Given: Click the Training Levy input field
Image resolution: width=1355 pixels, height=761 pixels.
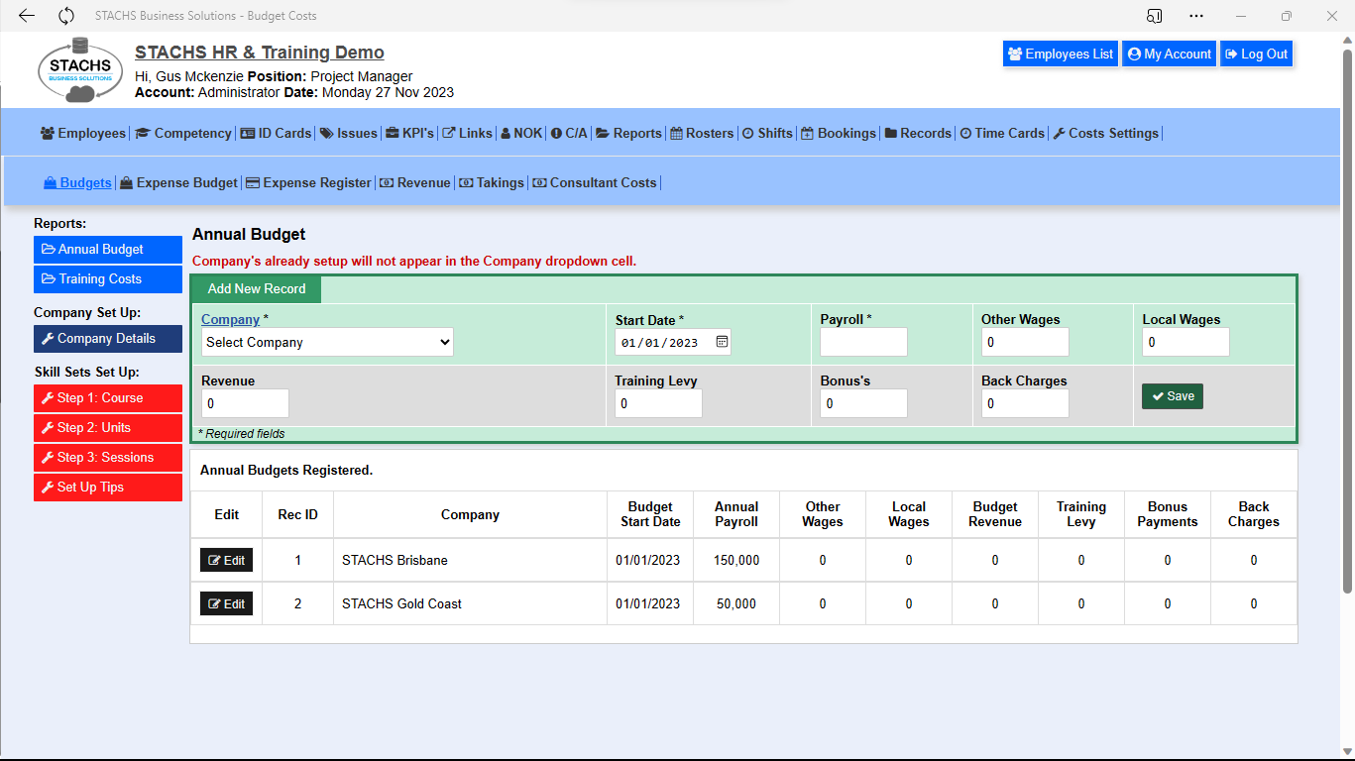Looking at the screenshot, I should (658, 403).
